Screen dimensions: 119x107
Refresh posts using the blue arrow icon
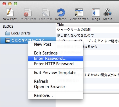tap(61, 12)
